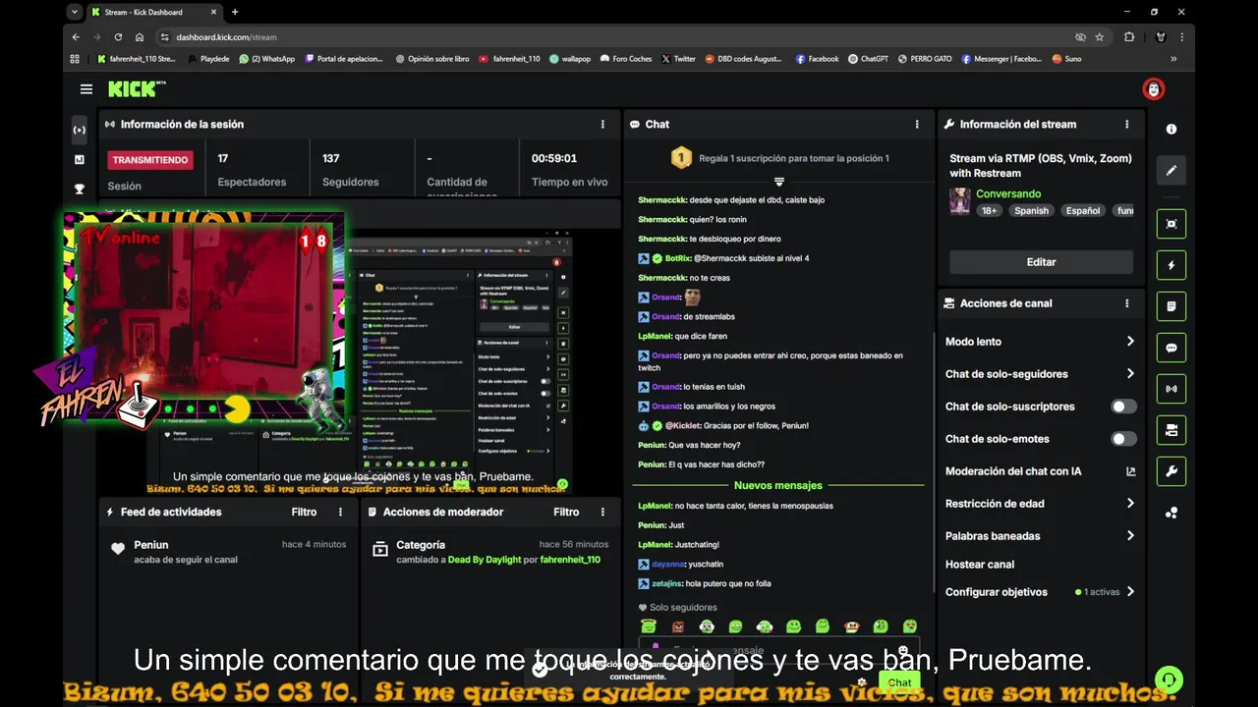Expand Chat de solo-seguidores options
The width and height of the screenshot is (1258, 707).
1130,374
